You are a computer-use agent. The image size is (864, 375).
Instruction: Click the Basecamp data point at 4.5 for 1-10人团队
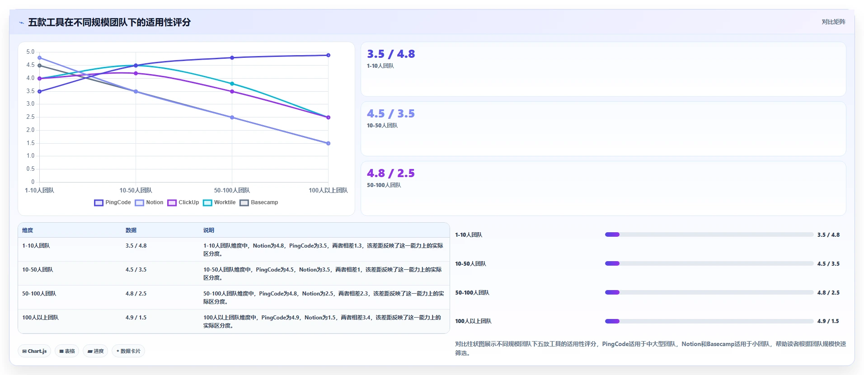[40, 66]
